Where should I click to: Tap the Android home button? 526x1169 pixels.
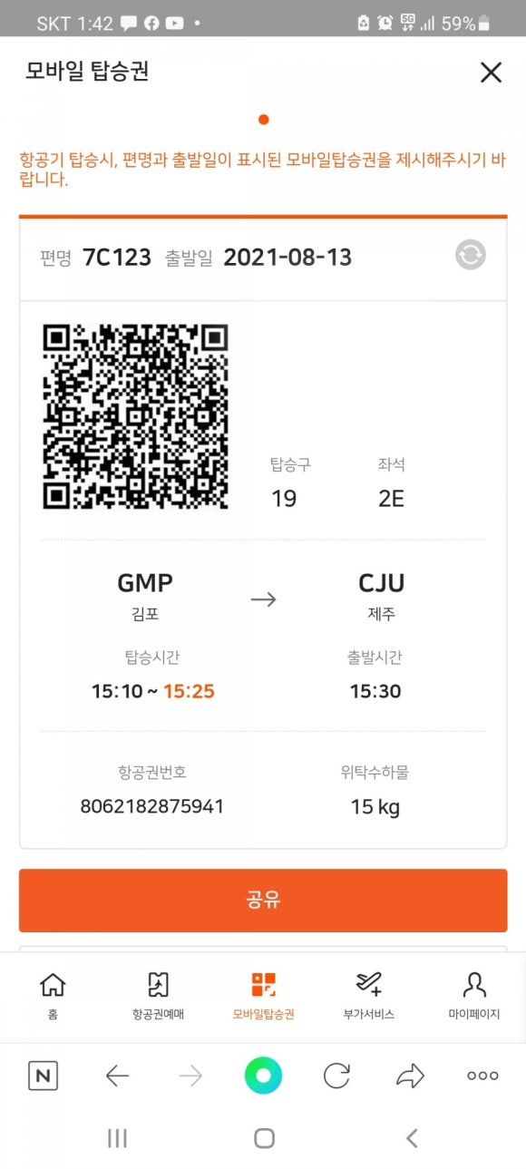pos(264,1138)
